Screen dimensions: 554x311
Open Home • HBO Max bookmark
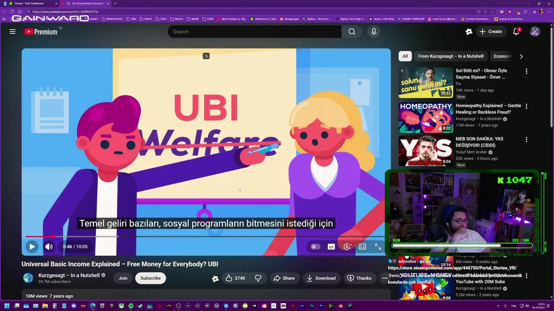pos(382,19)
